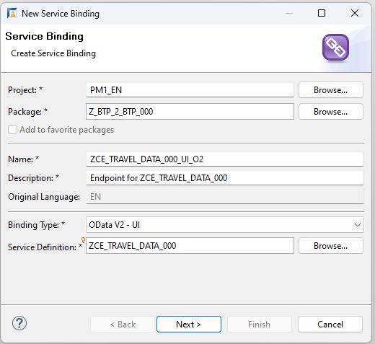Proceed with the Next button

189,325
